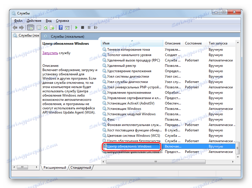The height and width of the screenshot is (188, 252).
Task: Click Вручную startup type of Факс
Action: 216,119
